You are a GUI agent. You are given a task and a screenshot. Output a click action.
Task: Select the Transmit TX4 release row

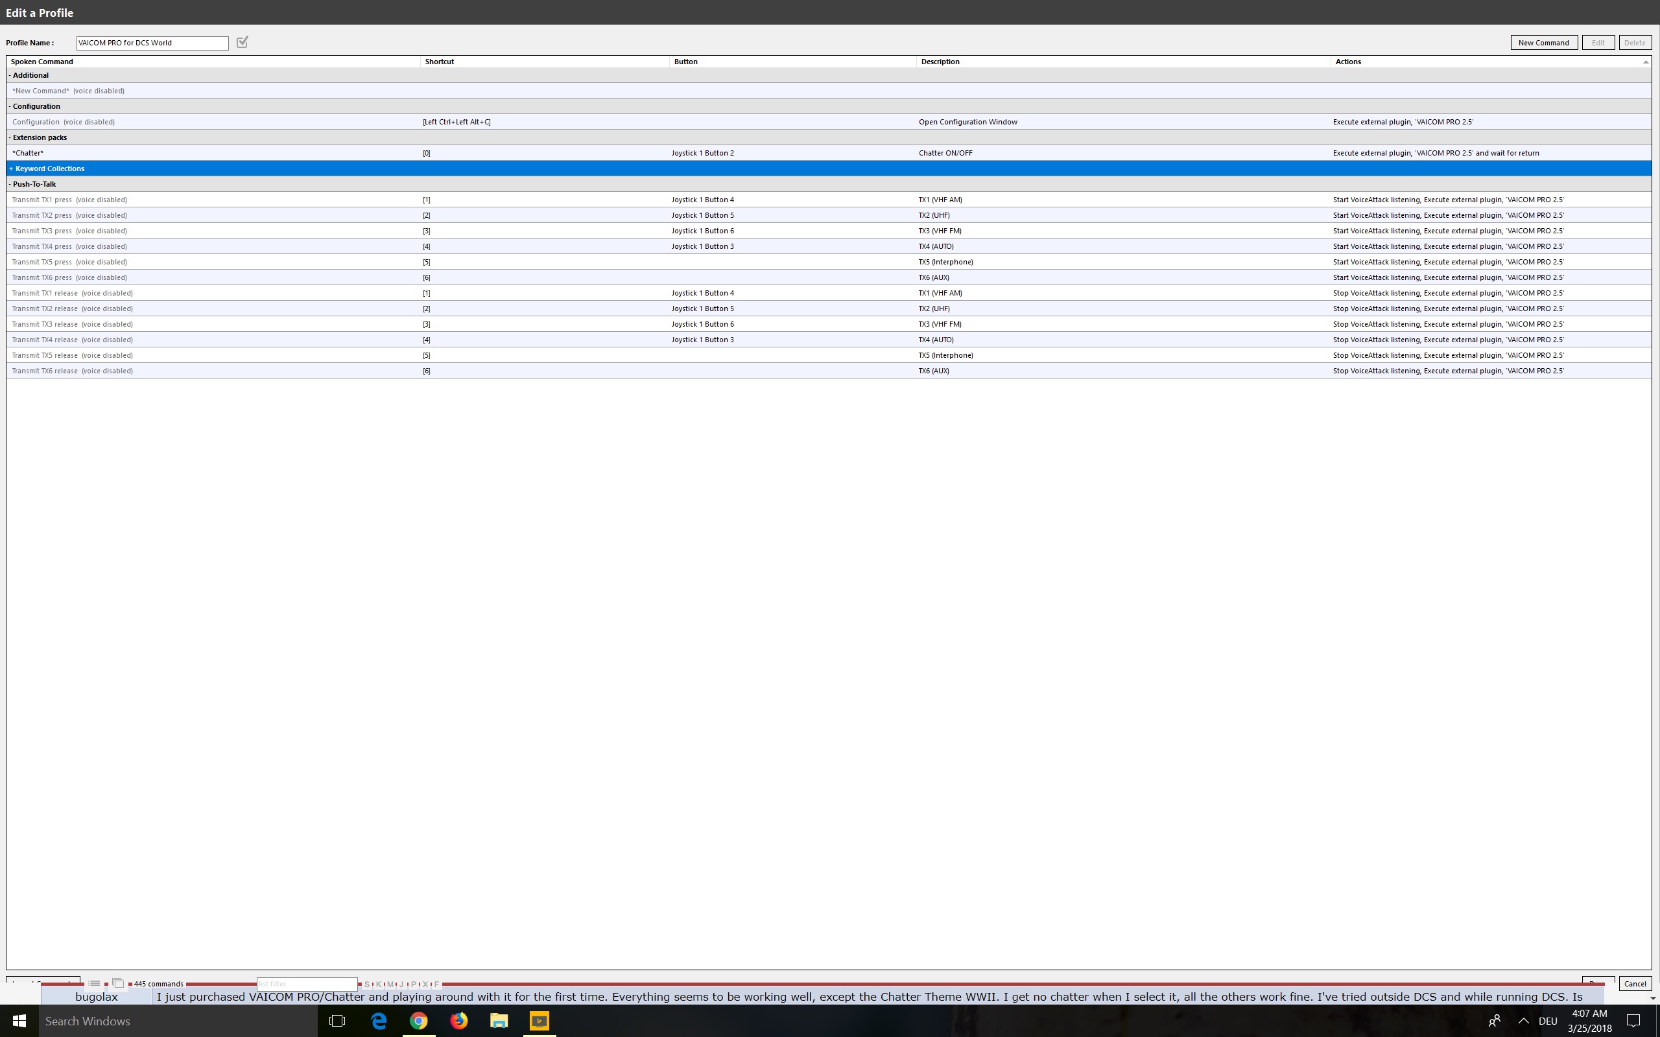point(829,340)
